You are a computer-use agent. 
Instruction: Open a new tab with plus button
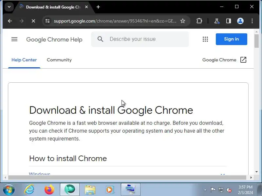coord(98,7)
